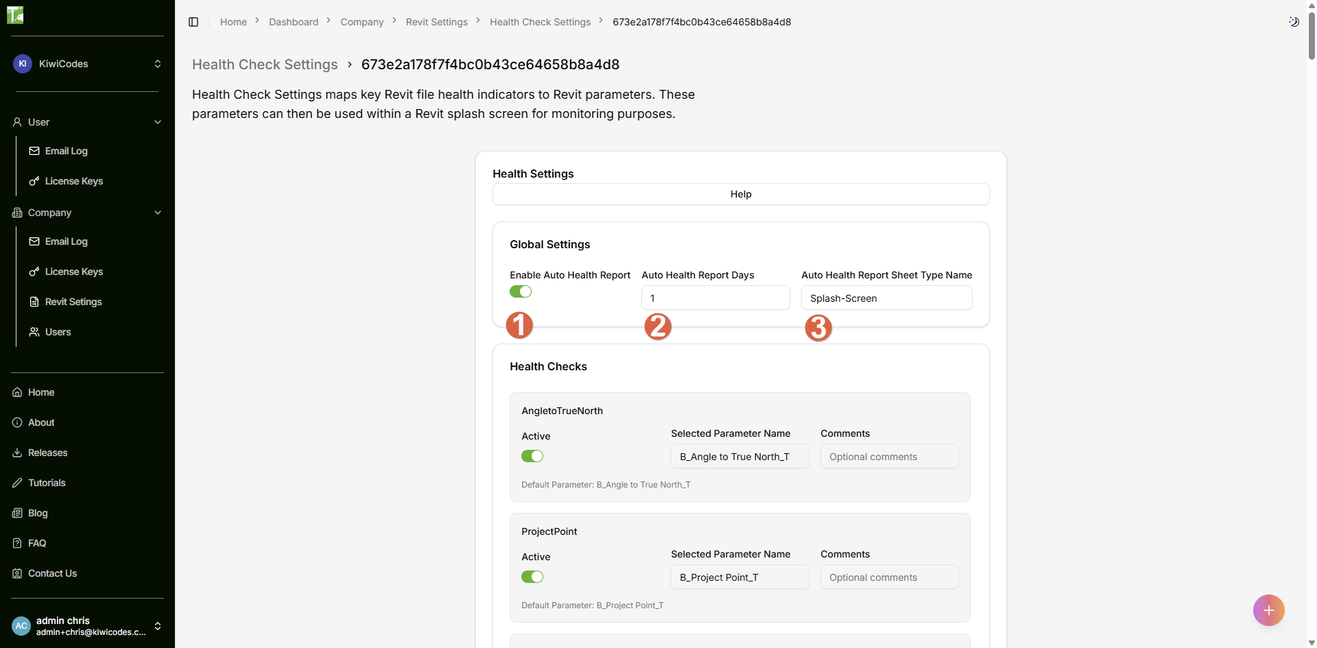Toggle the sidebar panel icon
1317x648 pixels.
[x=193, y=22]
